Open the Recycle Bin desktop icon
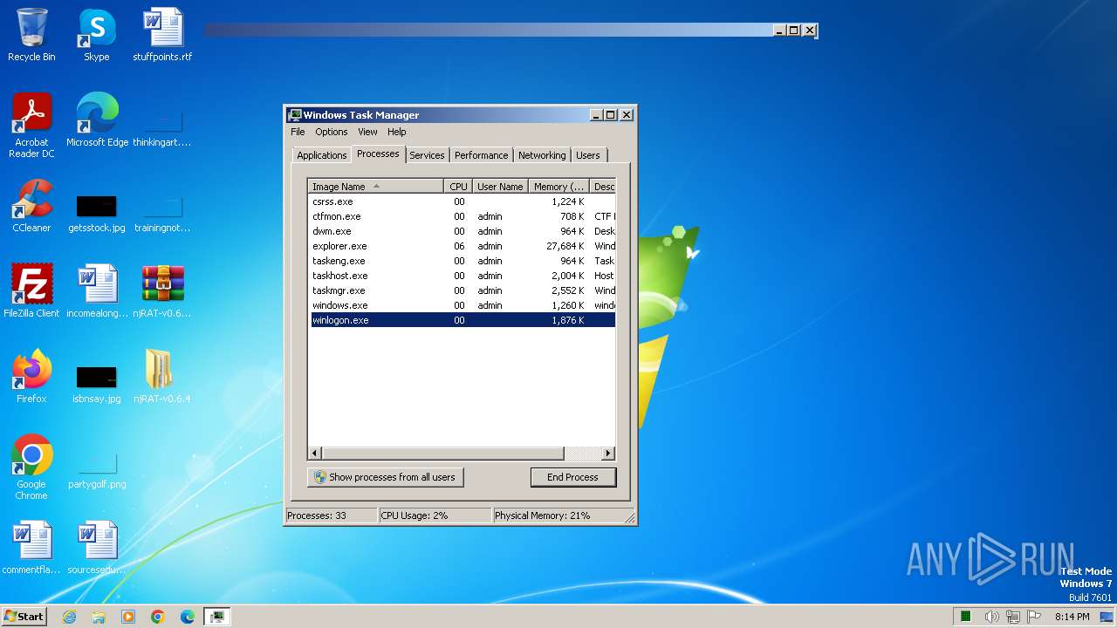This screenshot has width=1117, height=628. point(31,35)
